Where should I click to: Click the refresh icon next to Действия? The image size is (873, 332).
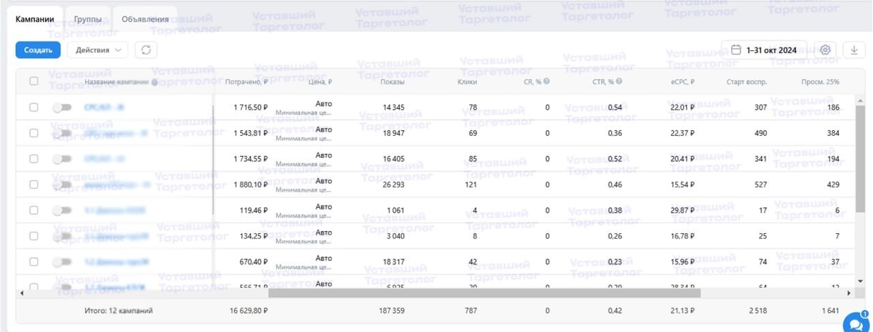pos(145,50)
